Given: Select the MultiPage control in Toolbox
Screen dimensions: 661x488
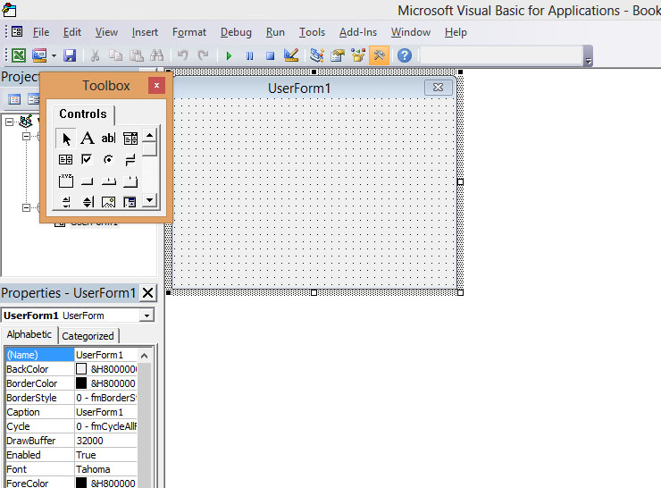Looking at the screenshot, I should [130, 181].
